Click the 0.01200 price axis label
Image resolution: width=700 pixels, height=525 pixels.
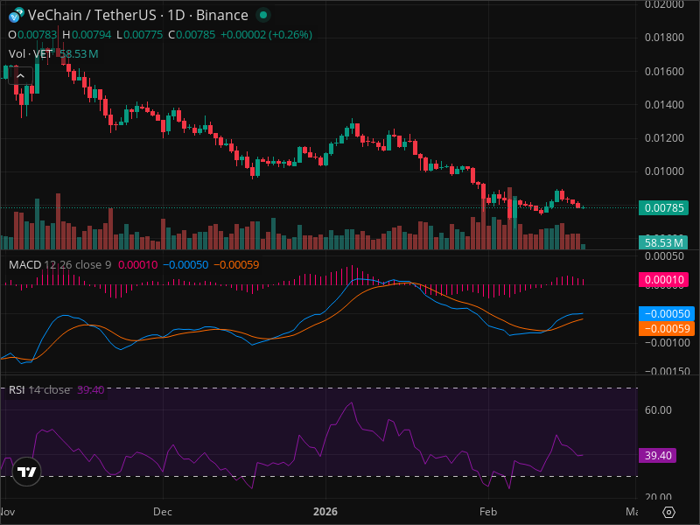[x=664, y=138]
